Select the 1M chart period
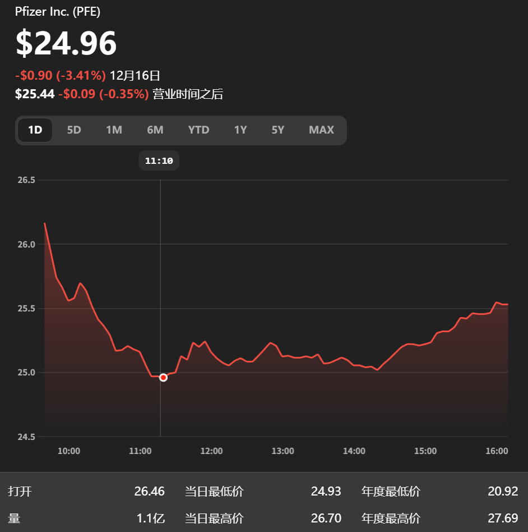This screenshot has width=528, height=532. [114, 130]
